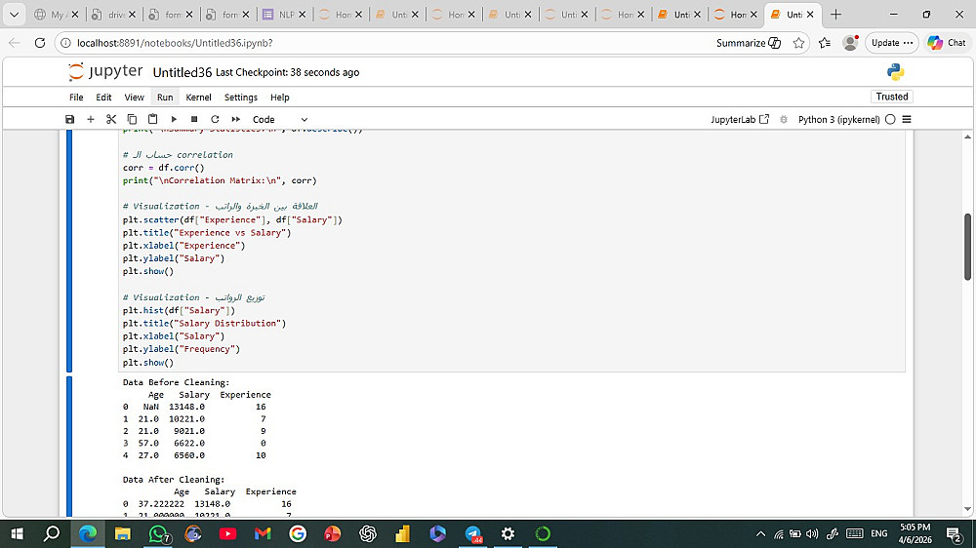This screenshot has width=976, height=548.
Task: Paste cell from clipboard with the toolbar paste icon
Action: [x=152, y=119]
